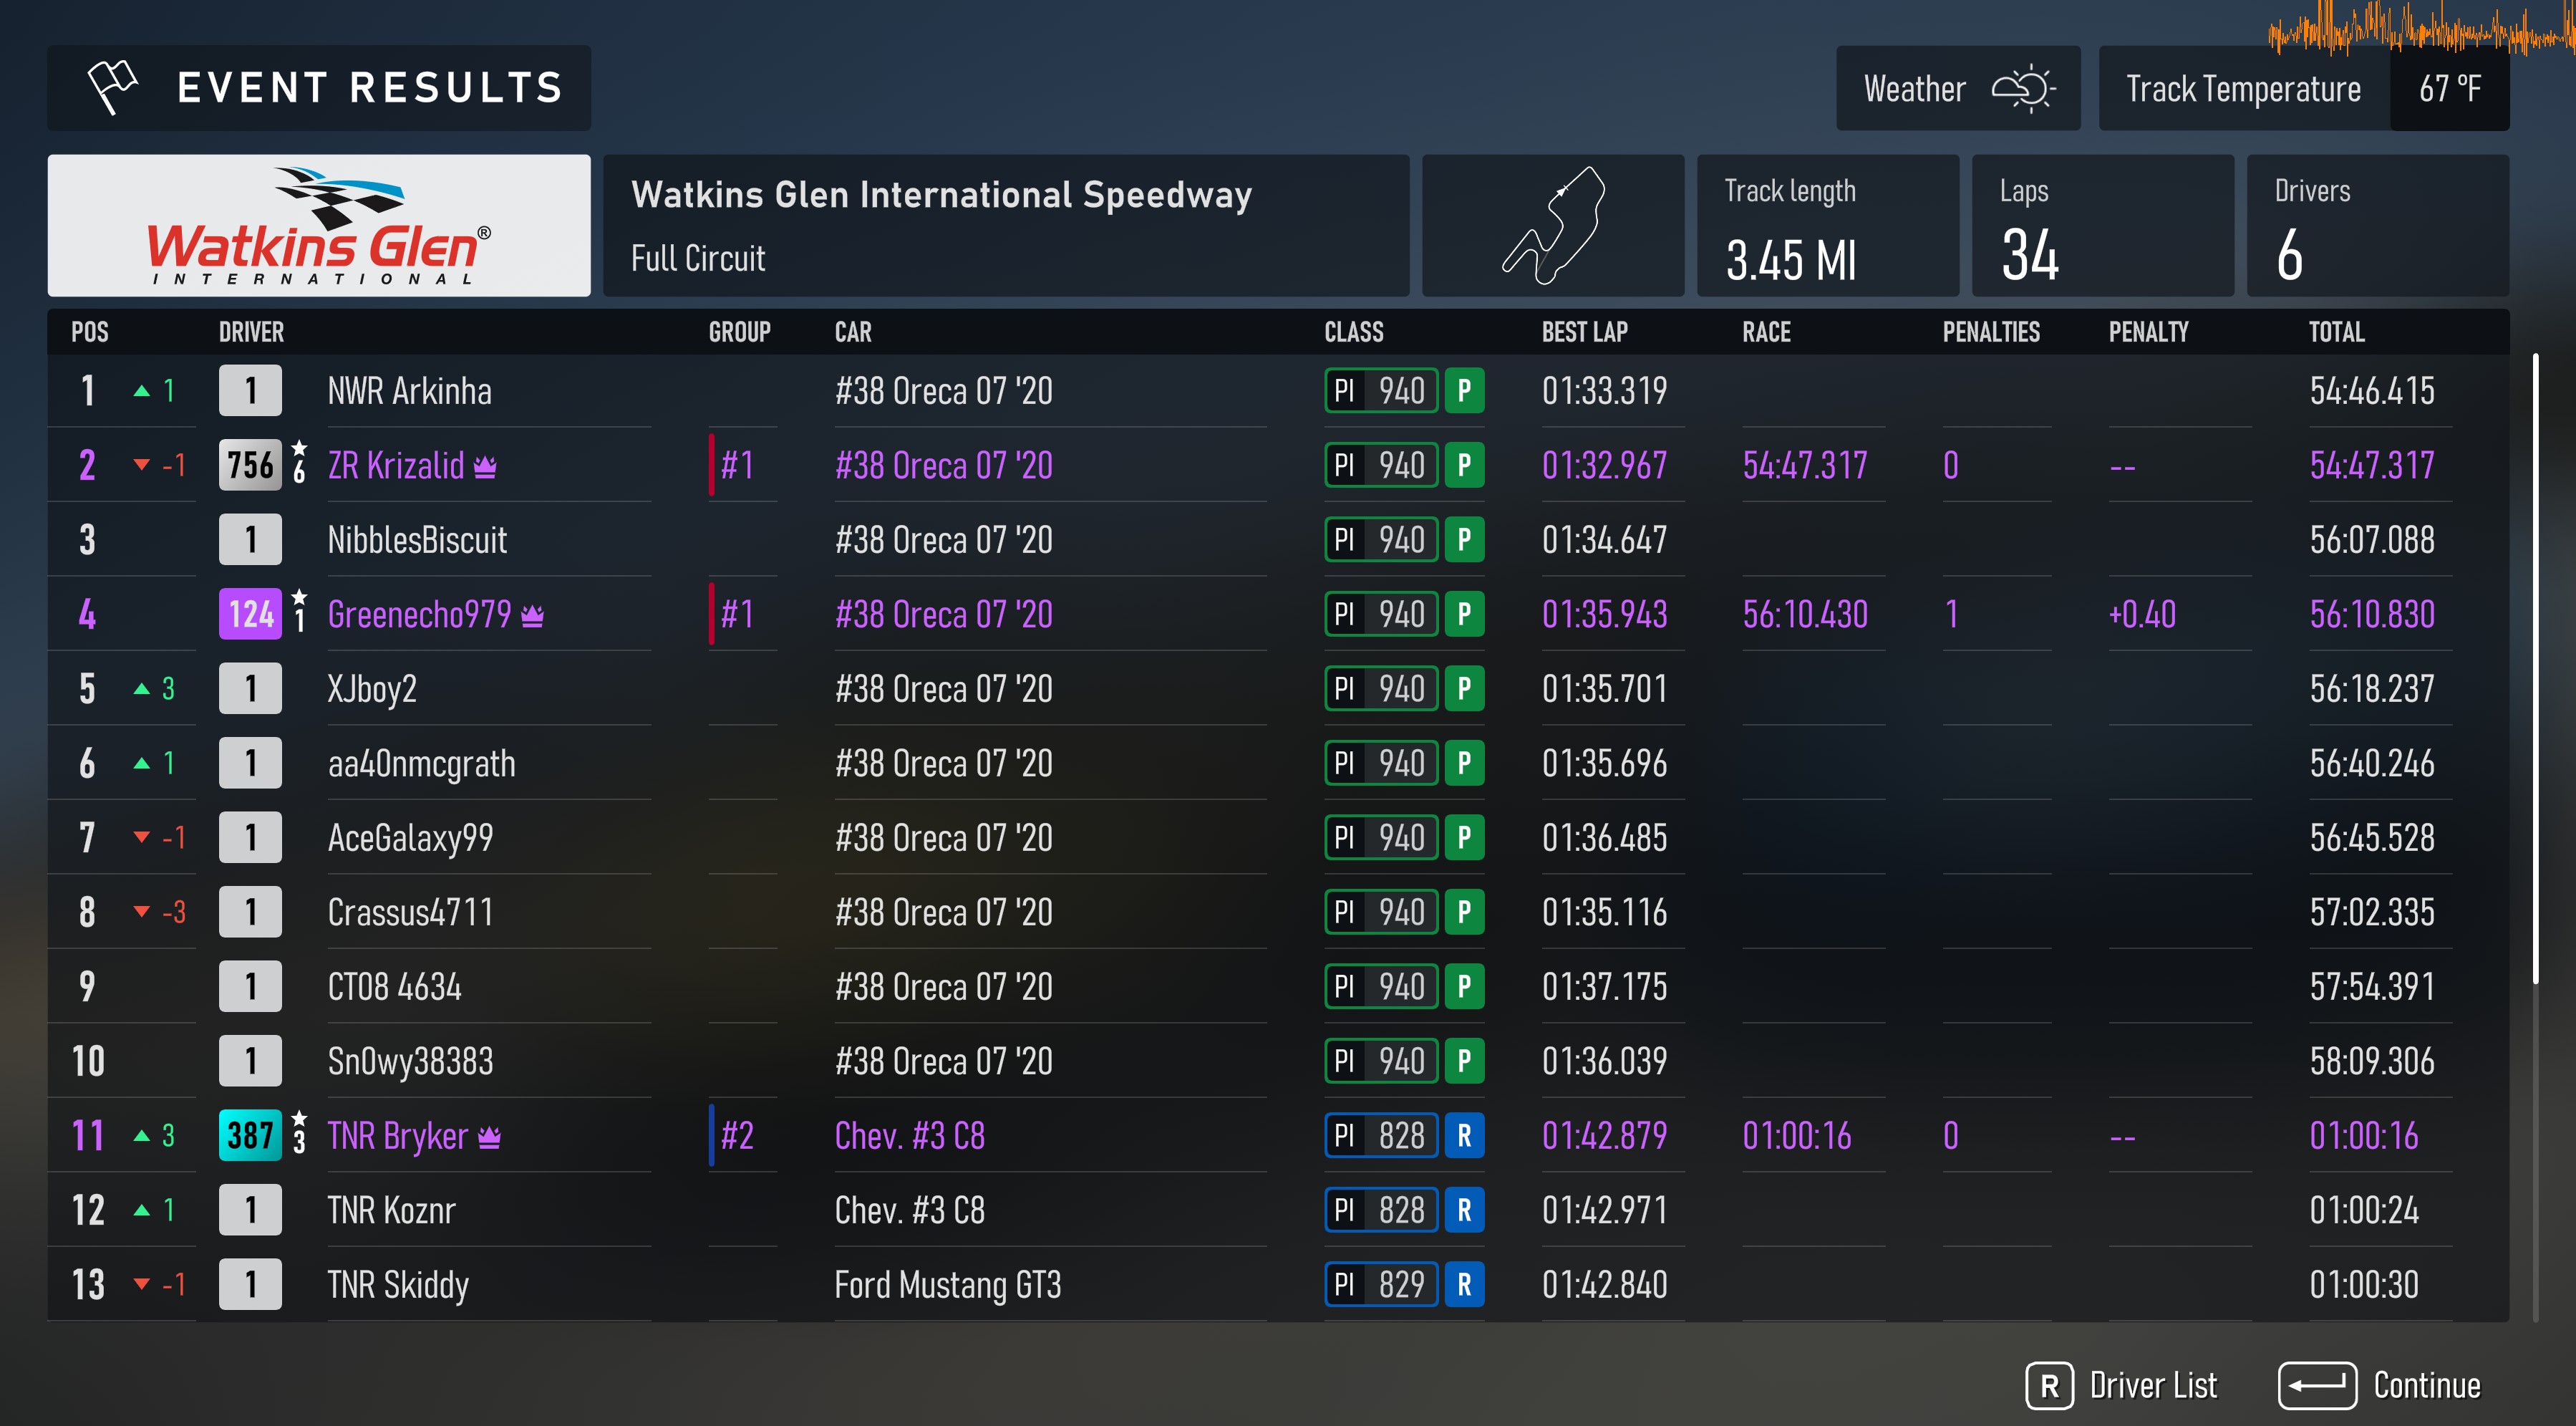Image resolution: width=2576 pixels, height=1426 pixels.
Task: Click the checkered flag Event Results icon
Action: pos(112,87)
